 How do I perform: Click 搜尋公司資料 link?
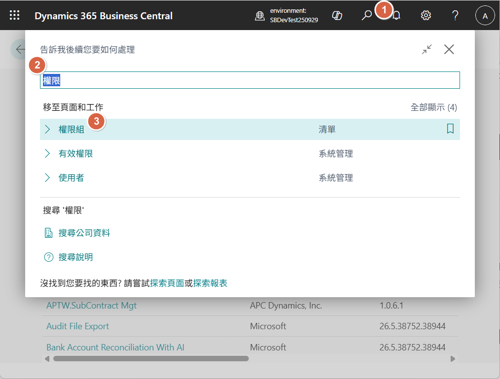(84, 233)
